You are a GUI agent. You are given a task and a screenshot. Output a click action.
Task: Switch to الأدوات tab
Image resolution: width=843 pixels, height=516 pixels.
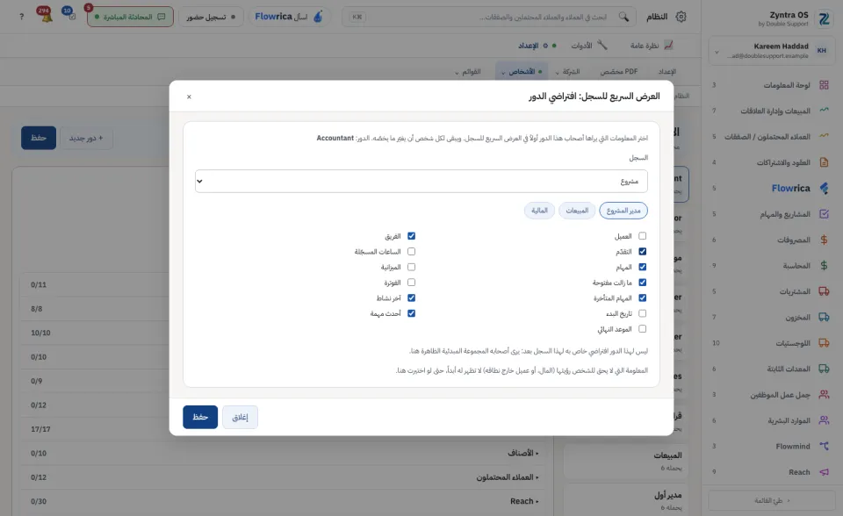pyautogui.click(x=588, y=46)
